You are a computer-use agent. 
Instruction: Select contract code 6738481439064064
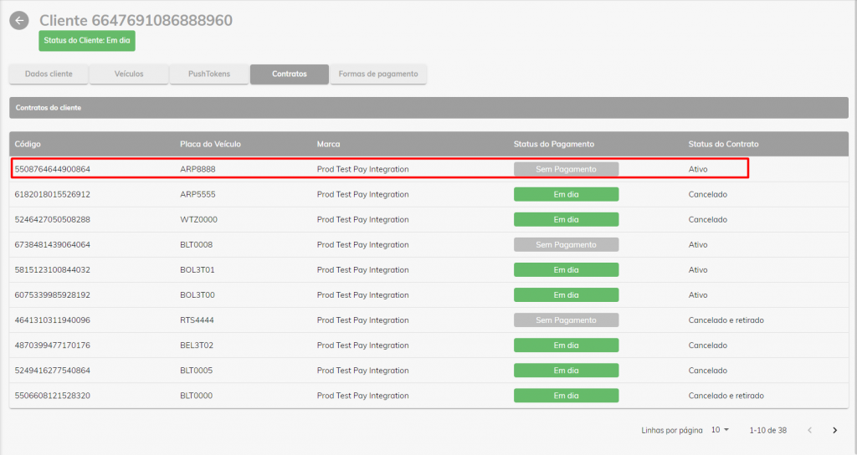point(53,245)
